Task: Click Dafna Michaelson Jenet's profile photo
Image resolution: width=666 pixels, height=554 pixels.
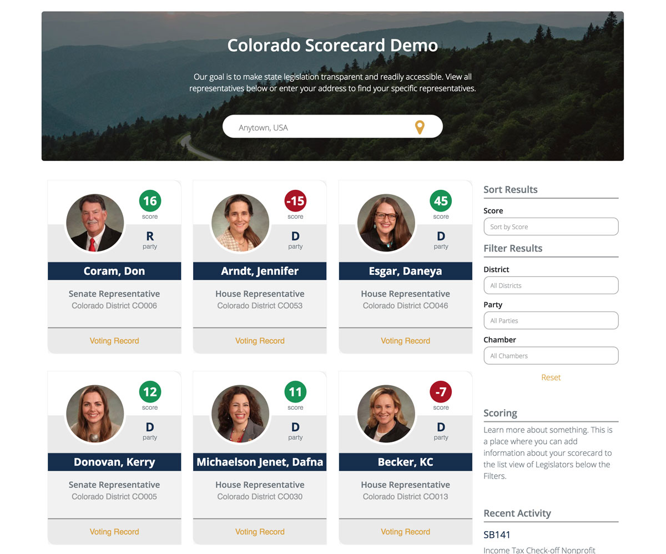Action: point(240,414)
